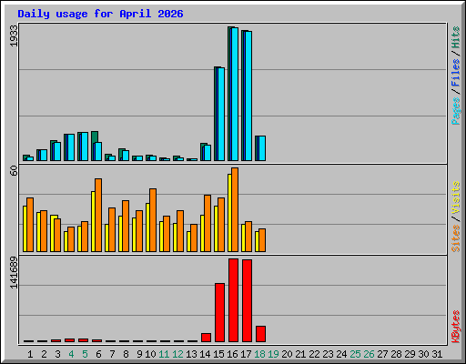Click day 31 on the x-axis
The height and width of the screenshot is (364, 466).
[x=437, y=354]
